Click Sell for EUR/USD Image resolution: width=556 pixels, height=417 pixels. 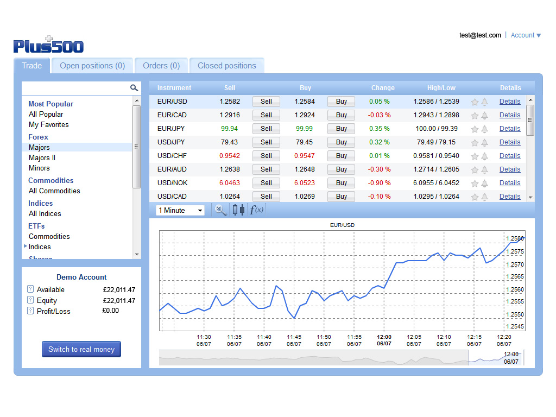(266, 102)
